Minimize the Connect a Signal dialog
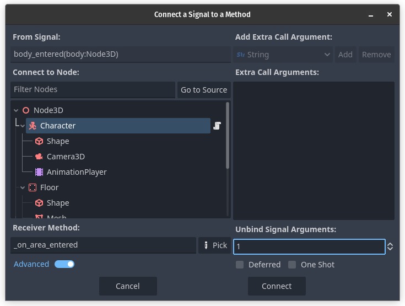This screenshot has height=306, width=405. (371, 15)
